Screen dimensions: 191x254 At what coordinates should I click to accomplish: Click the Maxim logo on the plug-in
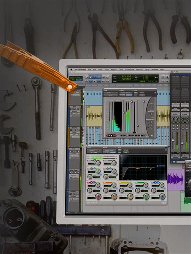[x=111, y=135]
